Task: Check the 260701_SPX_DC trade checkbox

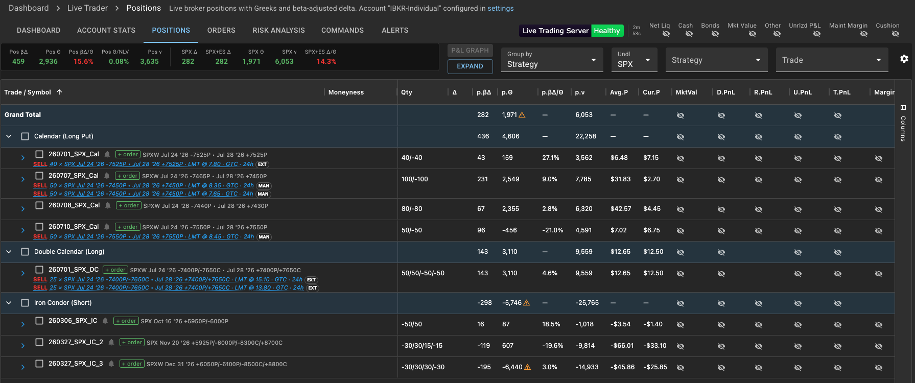Action: (x=39, y=270)
